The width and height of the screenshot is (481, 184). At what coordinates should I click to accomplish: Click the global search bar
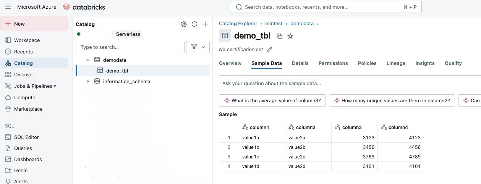(326, 7)
